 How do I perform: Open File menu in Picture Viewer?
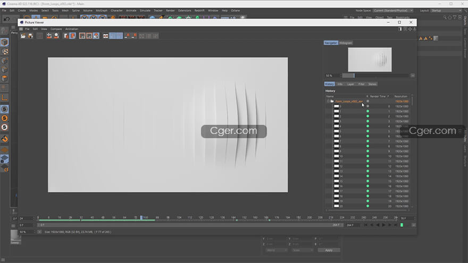click(x=27, y=29)
